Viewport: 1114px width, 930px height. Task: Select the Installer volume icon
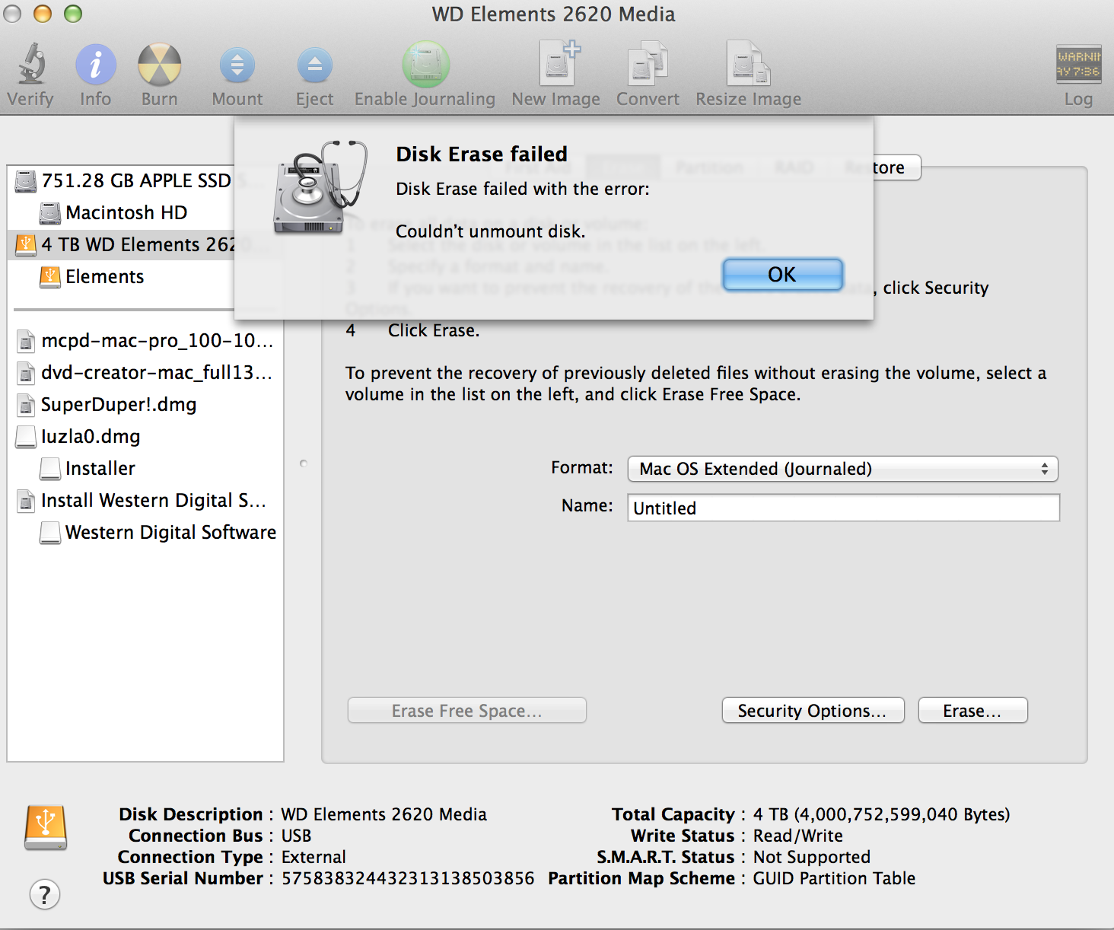click(50, 469)
